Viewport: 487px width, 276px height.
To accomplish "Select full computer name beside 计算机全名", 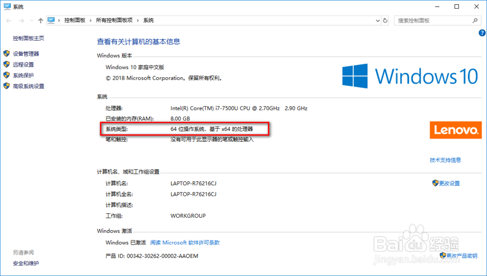I will point(193,194).
